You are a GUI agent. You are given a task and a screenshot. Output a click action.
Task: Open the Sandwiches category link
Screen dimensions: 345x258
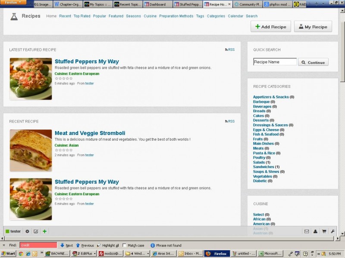[x=263, y=167]
